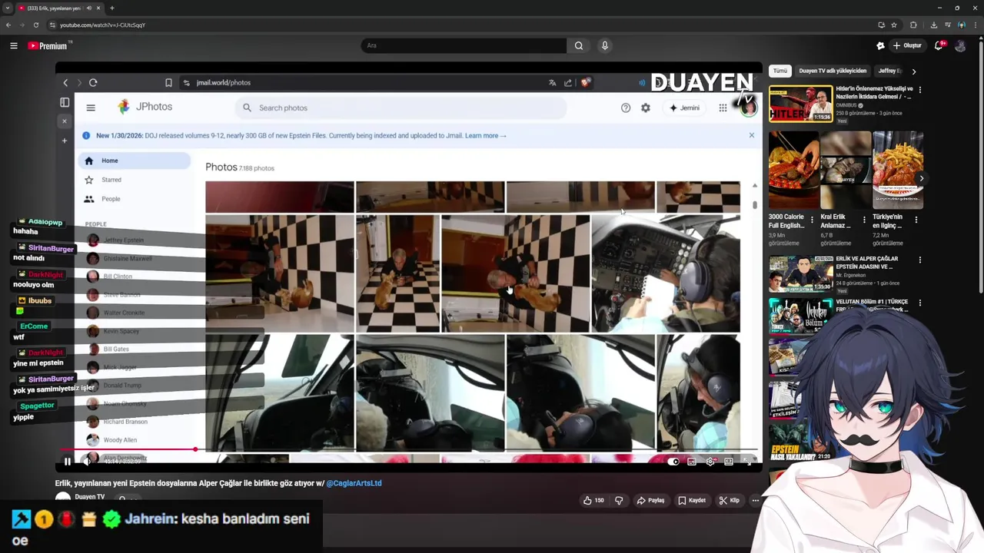Open Chrome three-dot menu

coord(975,25)
